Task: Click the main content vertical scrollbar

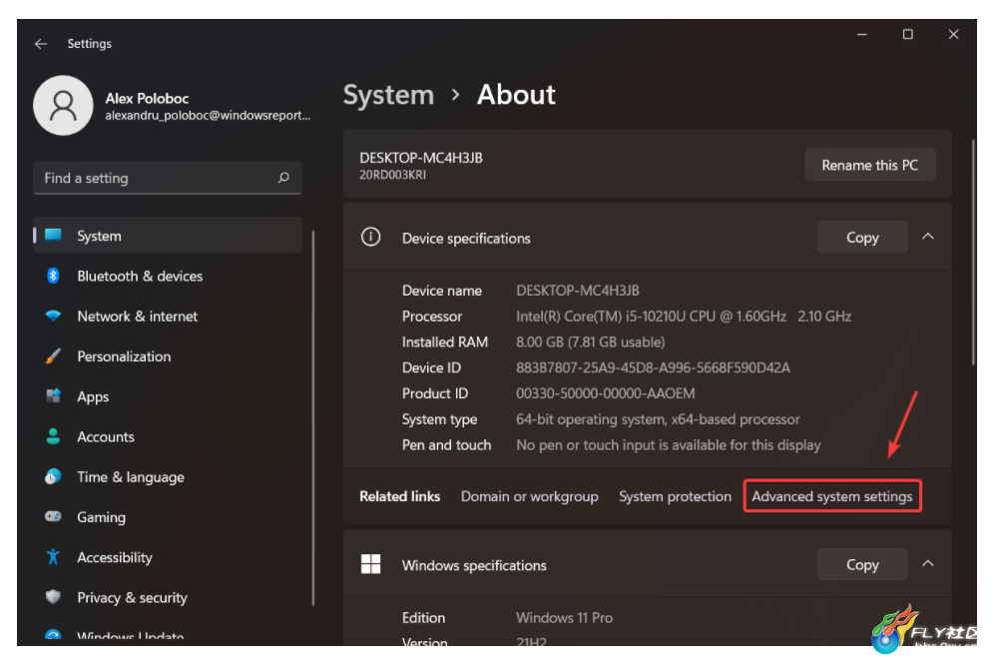Action: 973,252
